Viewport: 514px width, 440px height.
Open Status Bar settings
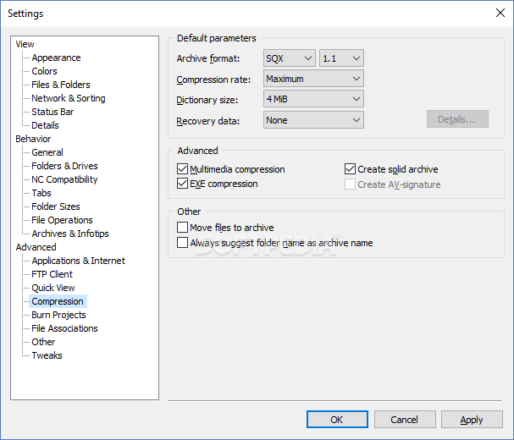53,112
